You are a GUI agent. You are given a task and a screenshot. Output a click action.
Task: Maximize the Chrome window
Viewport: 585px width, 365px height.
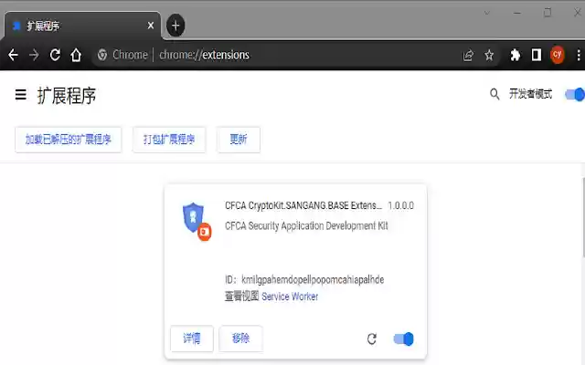coord(548,13)
